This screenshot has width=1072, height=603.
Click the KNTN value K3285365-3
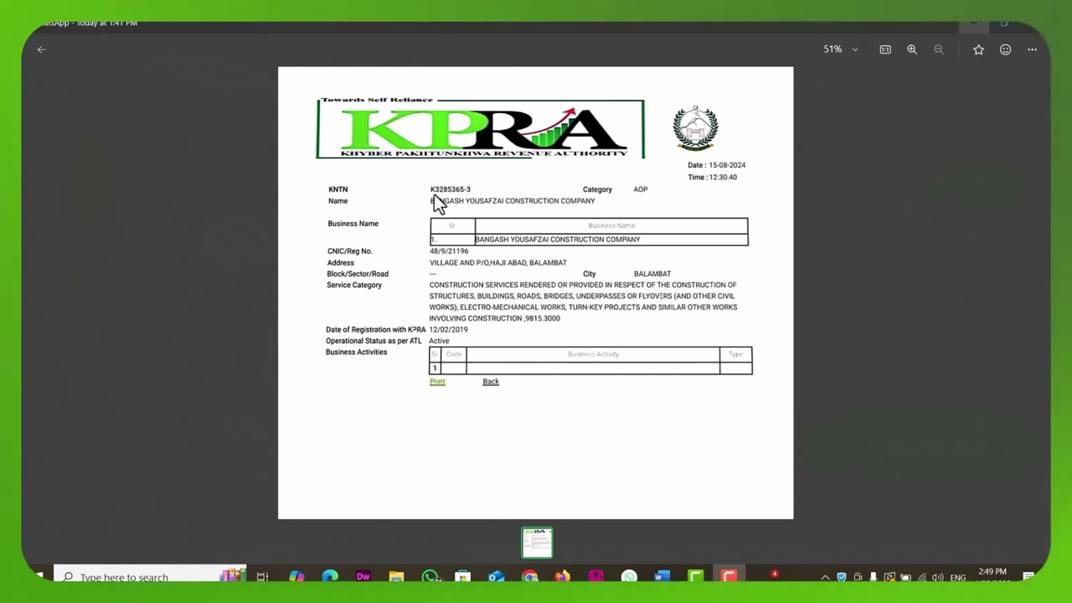pyautogui.click(x=451, y=189)
